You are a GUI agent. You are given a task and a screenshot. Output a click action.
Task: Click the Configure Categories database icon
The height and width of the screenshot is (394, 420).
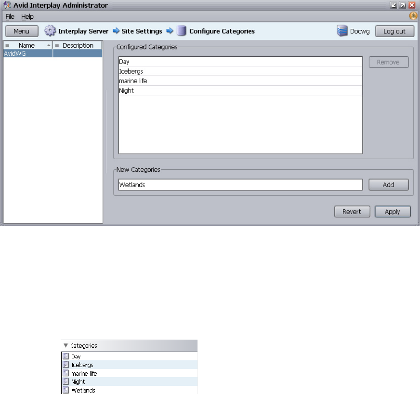181,31
